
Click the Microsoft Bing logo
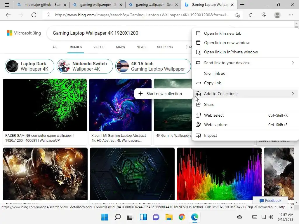[x=24, y=33]
